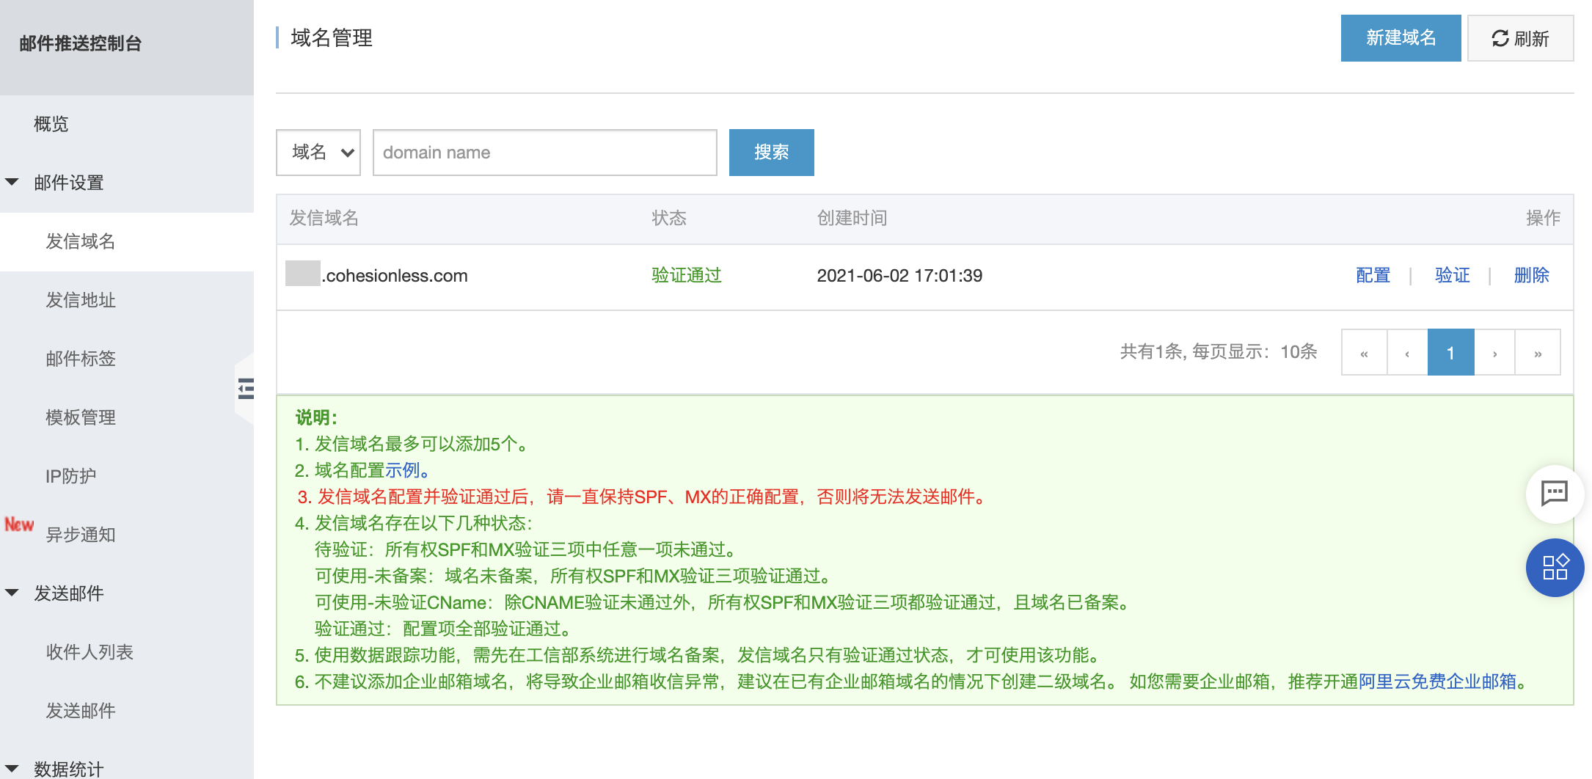Go to first page with double-left arrow
1592x779 pixels.
[1364, 353]
